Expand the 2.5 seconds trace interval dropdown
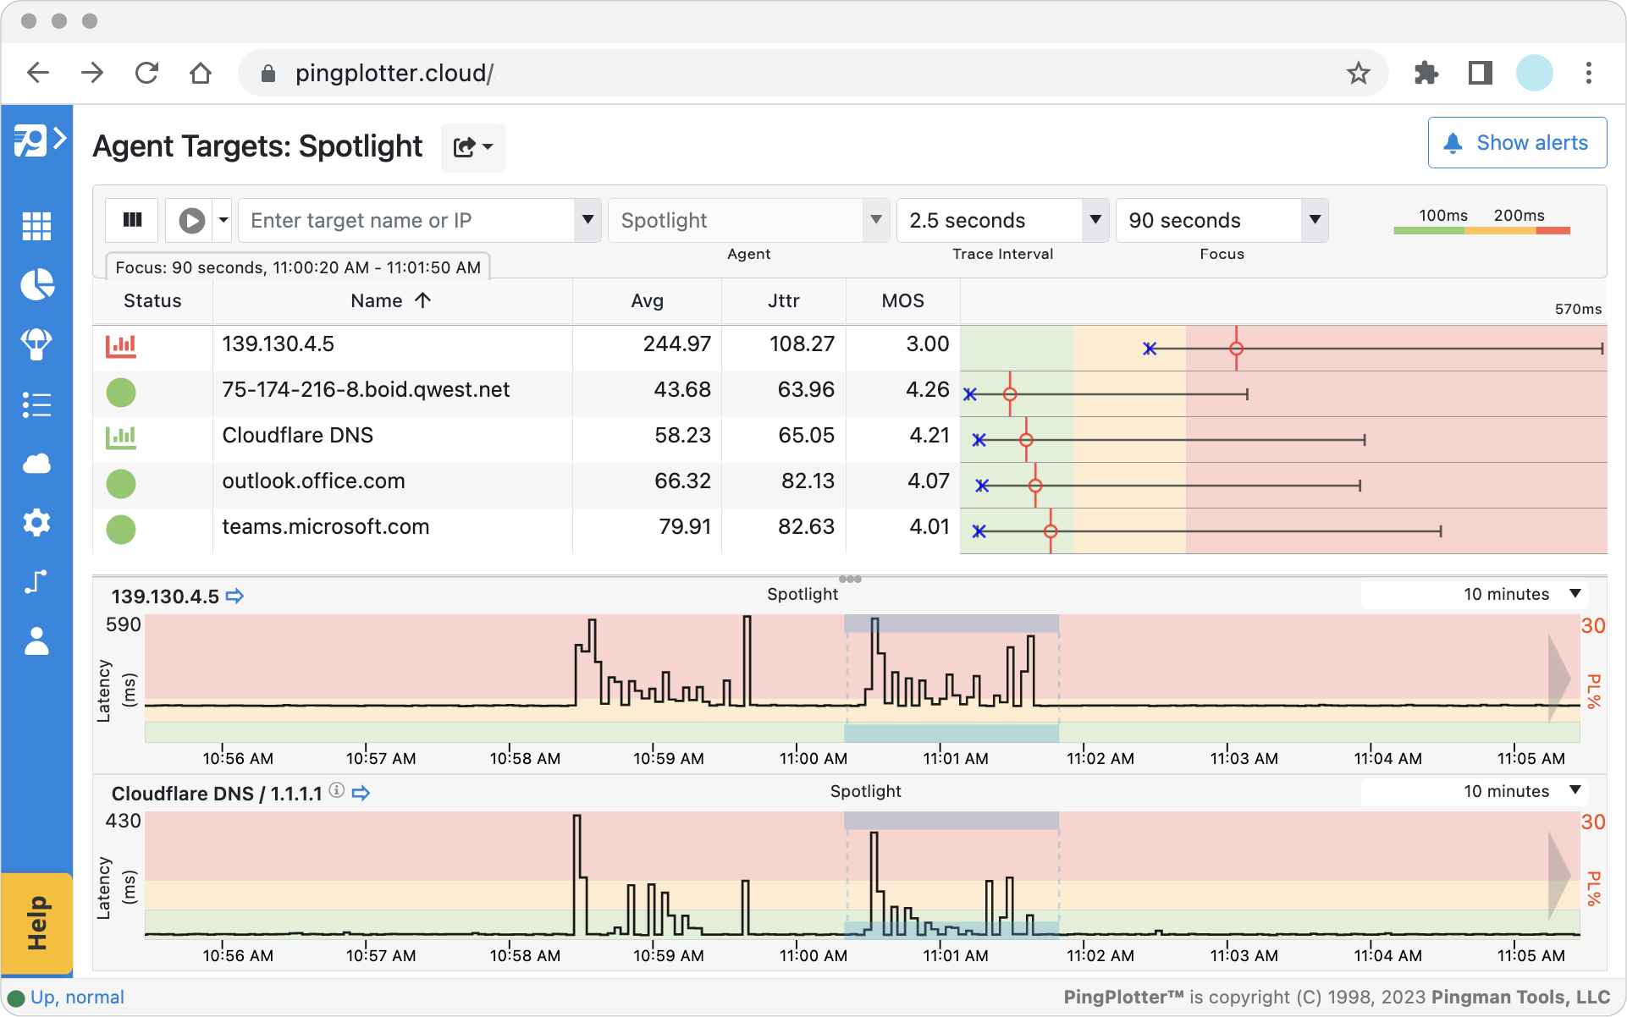Screen dimensions: 1627x1017 tap(1090, 220)
